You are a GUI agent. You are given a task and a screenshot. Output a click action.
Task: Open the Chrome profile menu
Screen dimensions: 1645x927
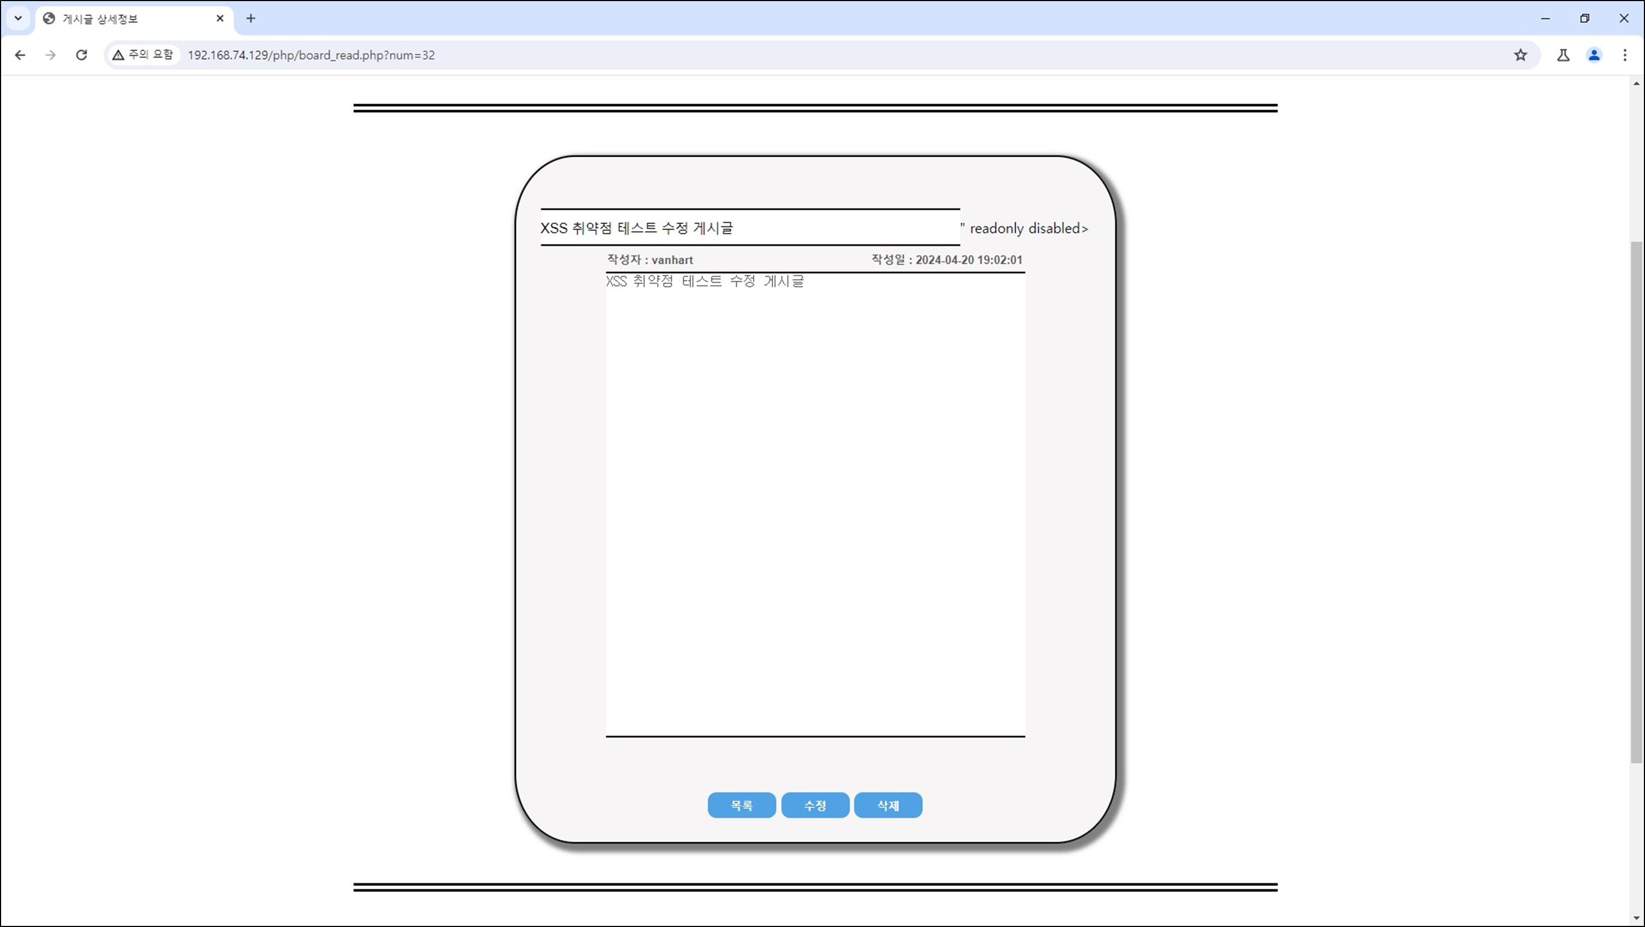point(1595,55)
